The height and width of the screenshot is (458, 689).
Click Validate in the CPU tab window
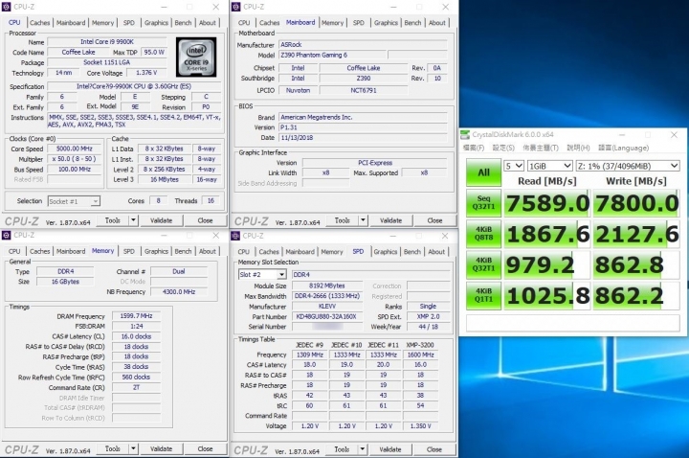(x=162, y=220)
